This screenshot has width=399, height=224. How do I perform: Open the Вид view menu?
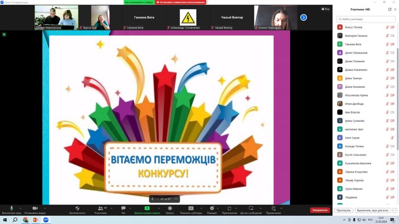point(325,9)
